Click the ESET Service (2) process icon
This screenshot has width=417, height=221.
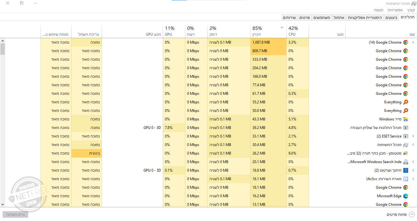tap(406, 136)
